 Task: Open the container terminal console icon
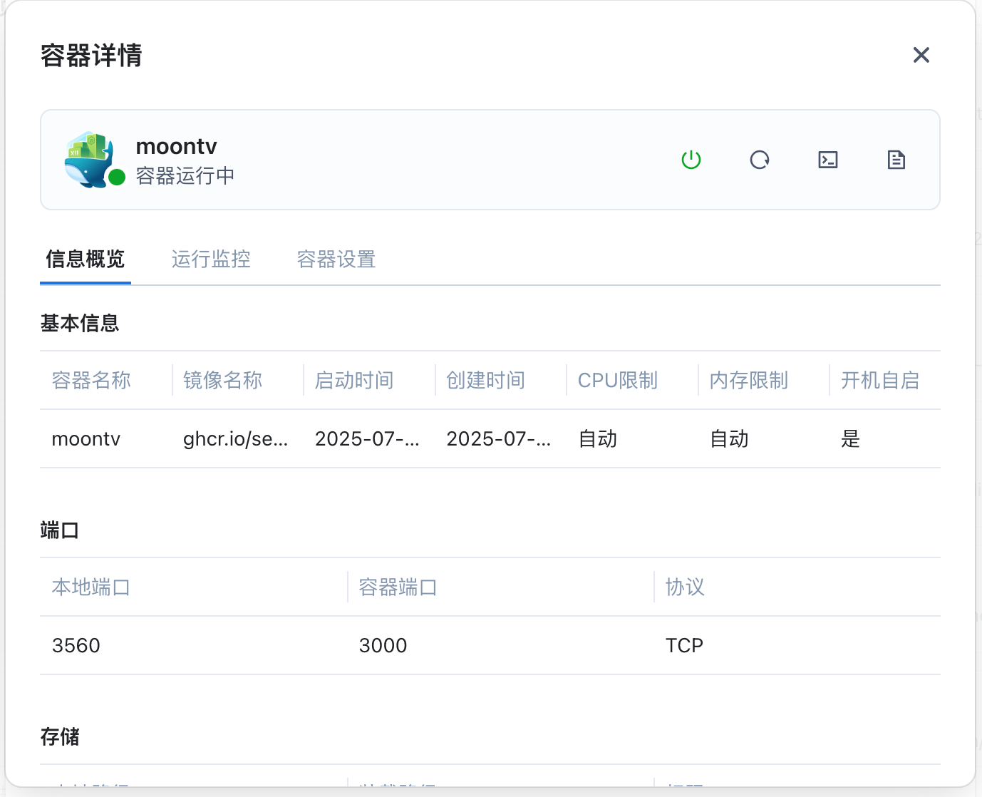click(828, 160)
